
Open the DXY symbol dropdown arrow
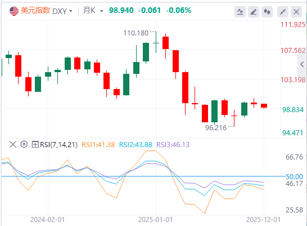pos(71,11)
